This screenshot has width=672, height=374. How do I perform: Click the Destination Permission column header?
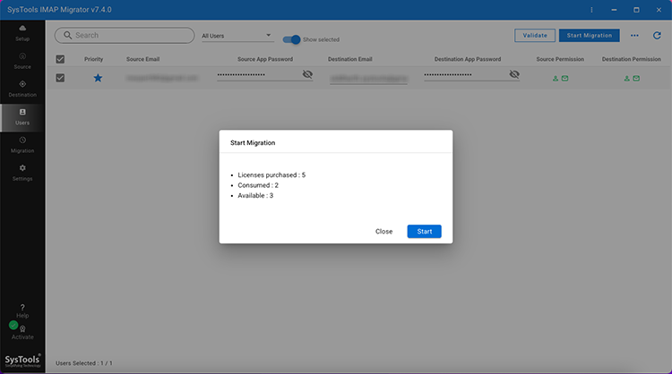pyautogui.click(x=632, y=59)
